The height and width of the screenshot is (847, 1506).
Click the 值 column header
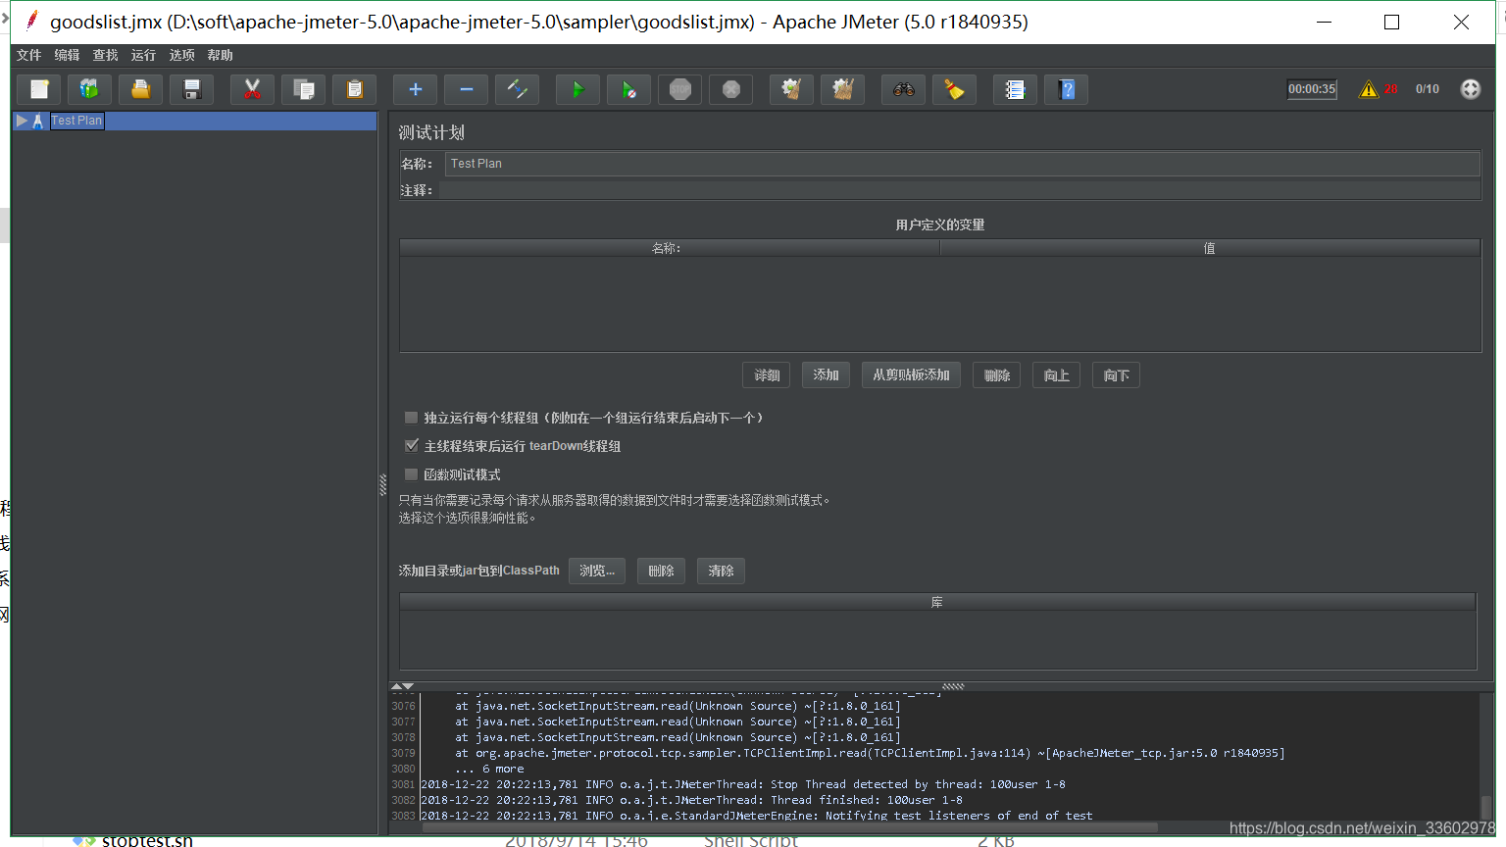point(1210,248)
